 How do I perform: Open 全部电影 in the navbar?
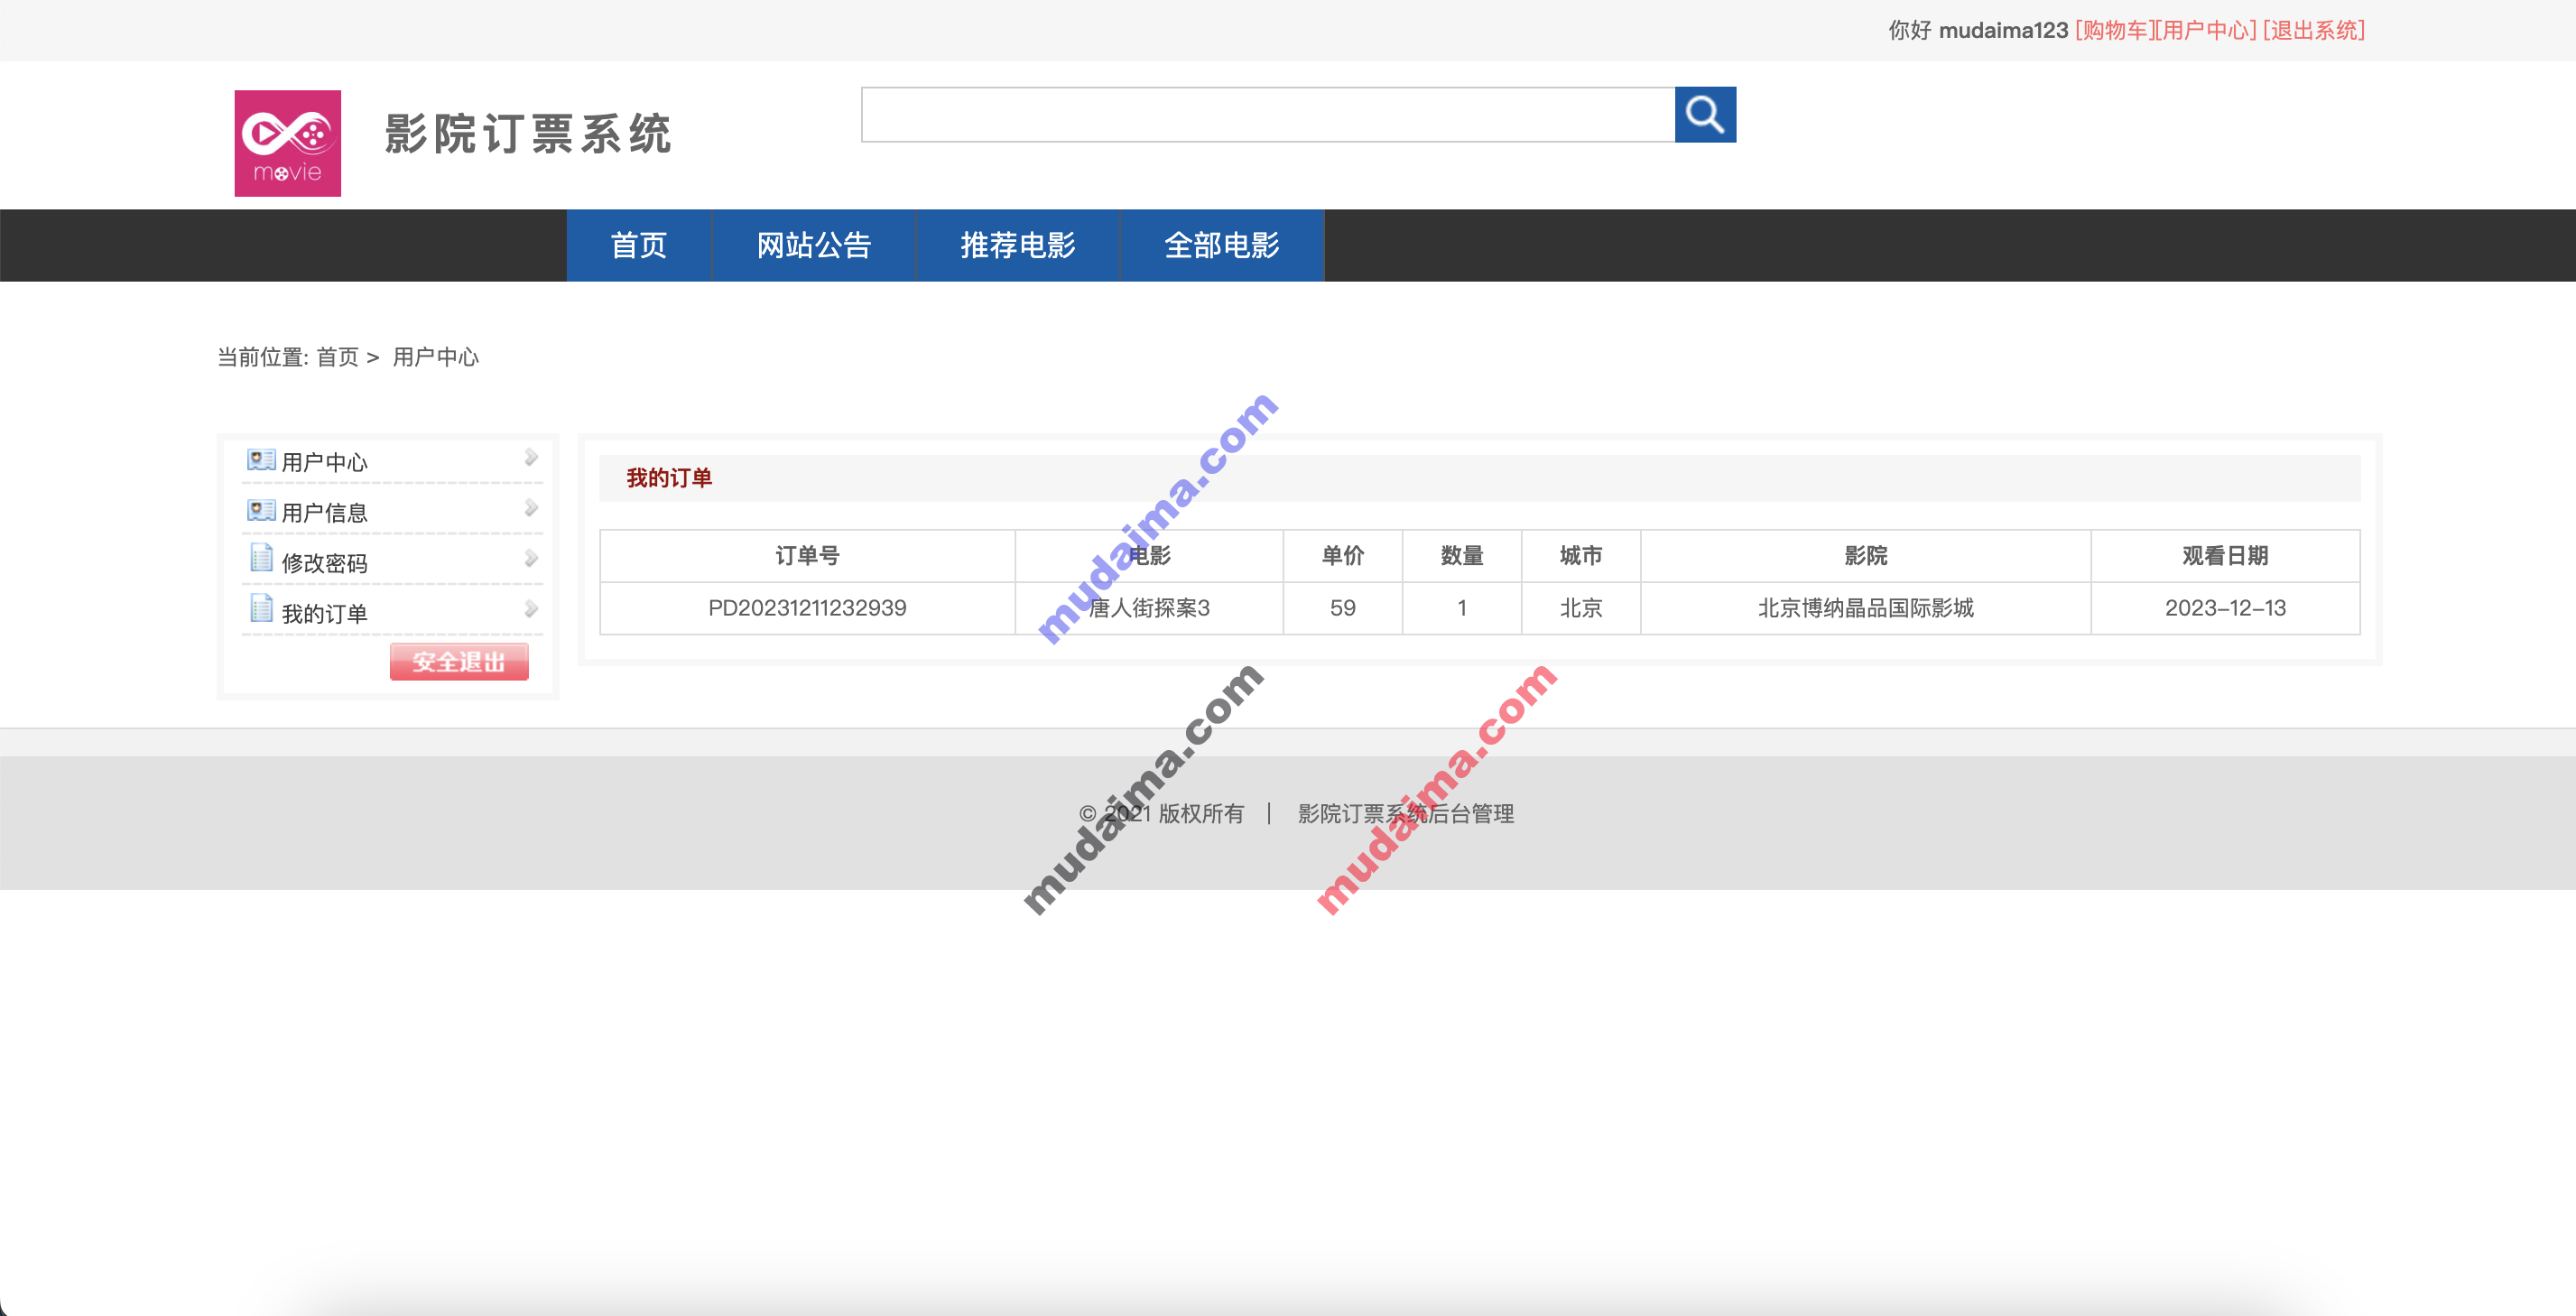point(1222,245)
